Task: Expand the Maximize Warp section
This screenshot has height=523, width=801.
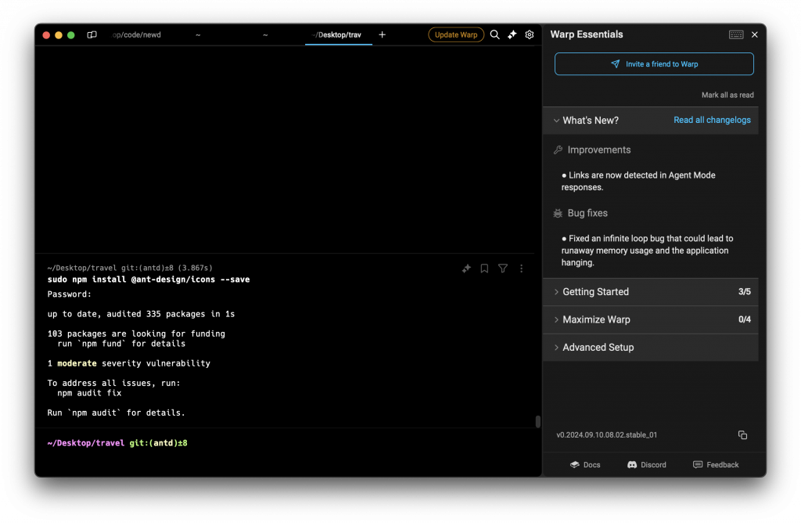Action: click(x=651, y=319)
